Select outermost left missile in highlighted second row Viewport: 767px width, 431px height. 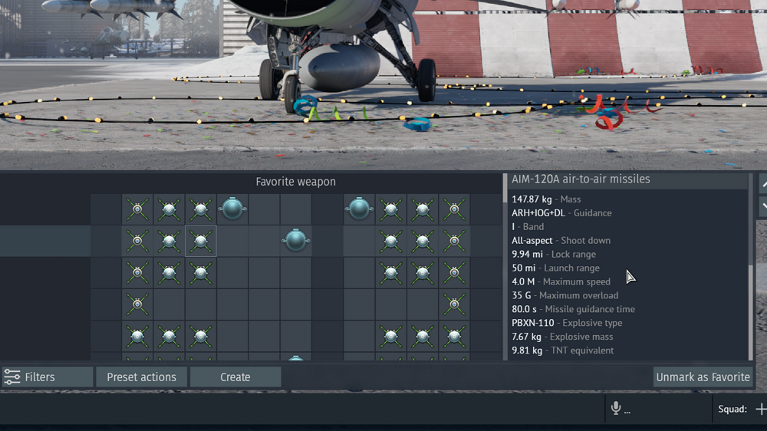click(137, 241)
